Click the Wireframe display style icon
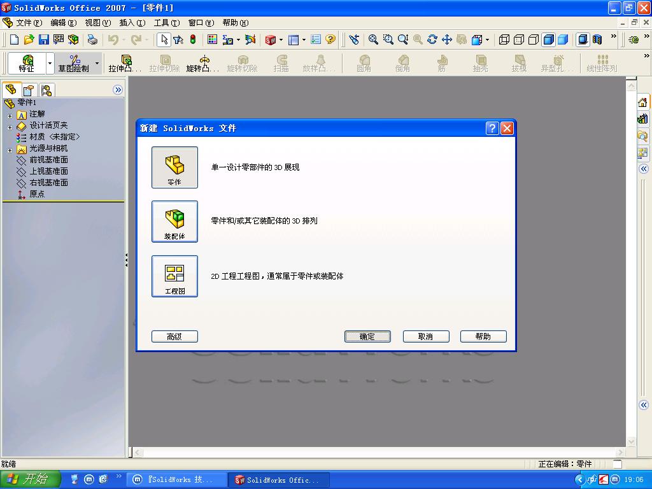The image size is (652, 489). [x=504, y=39]
